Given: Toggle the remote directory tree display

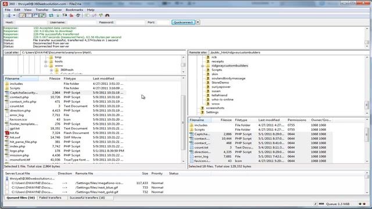Looking at the screenshot, I should [35, 16].
